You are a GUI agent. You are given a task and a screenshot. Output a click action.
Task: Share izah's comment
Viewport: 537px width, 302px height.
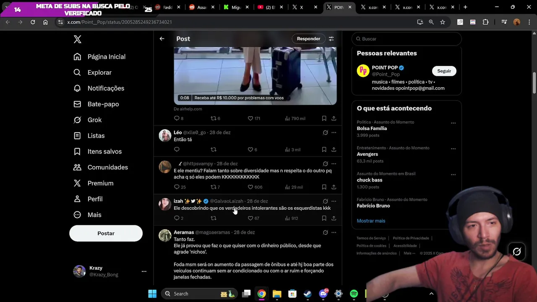point(334,218)
